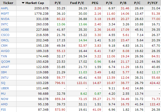Image resolution: width=161 pixels, height=112 pixels.
Task: Click NOW P/E value 859.34
Action: point(60,99)
